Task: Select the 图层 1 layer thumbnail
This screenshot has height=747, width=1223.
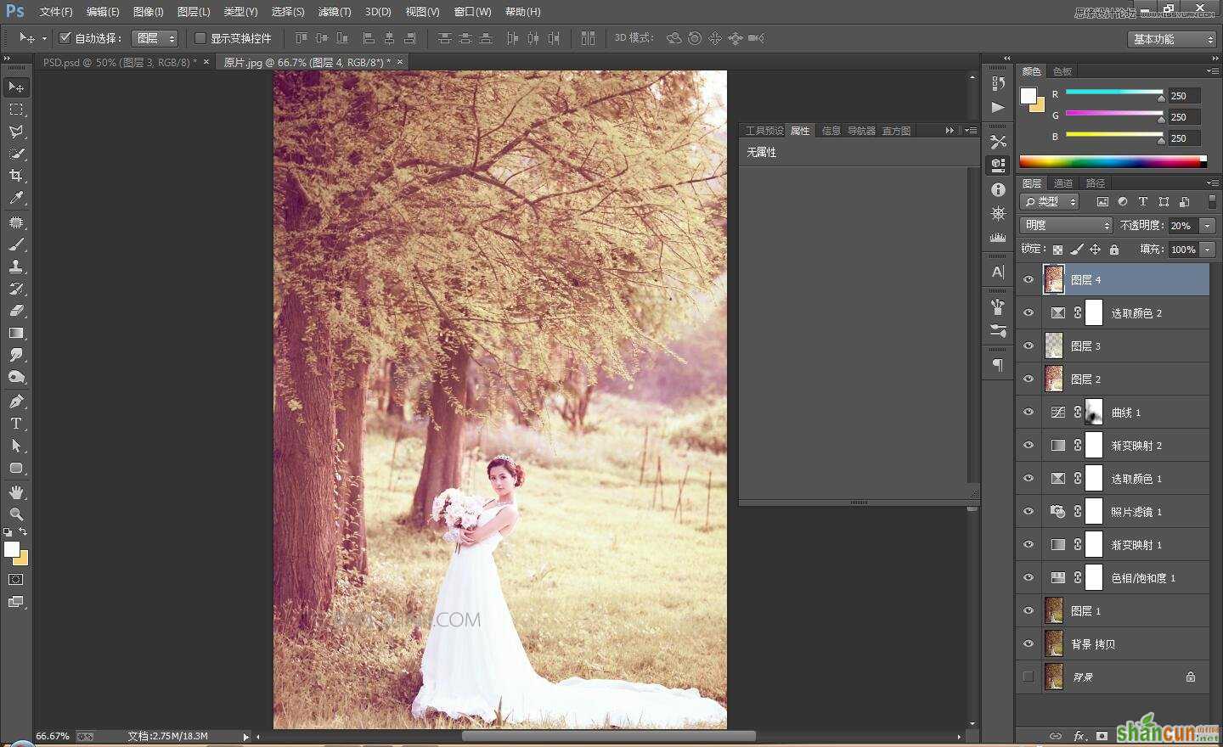Action: 1054,610
